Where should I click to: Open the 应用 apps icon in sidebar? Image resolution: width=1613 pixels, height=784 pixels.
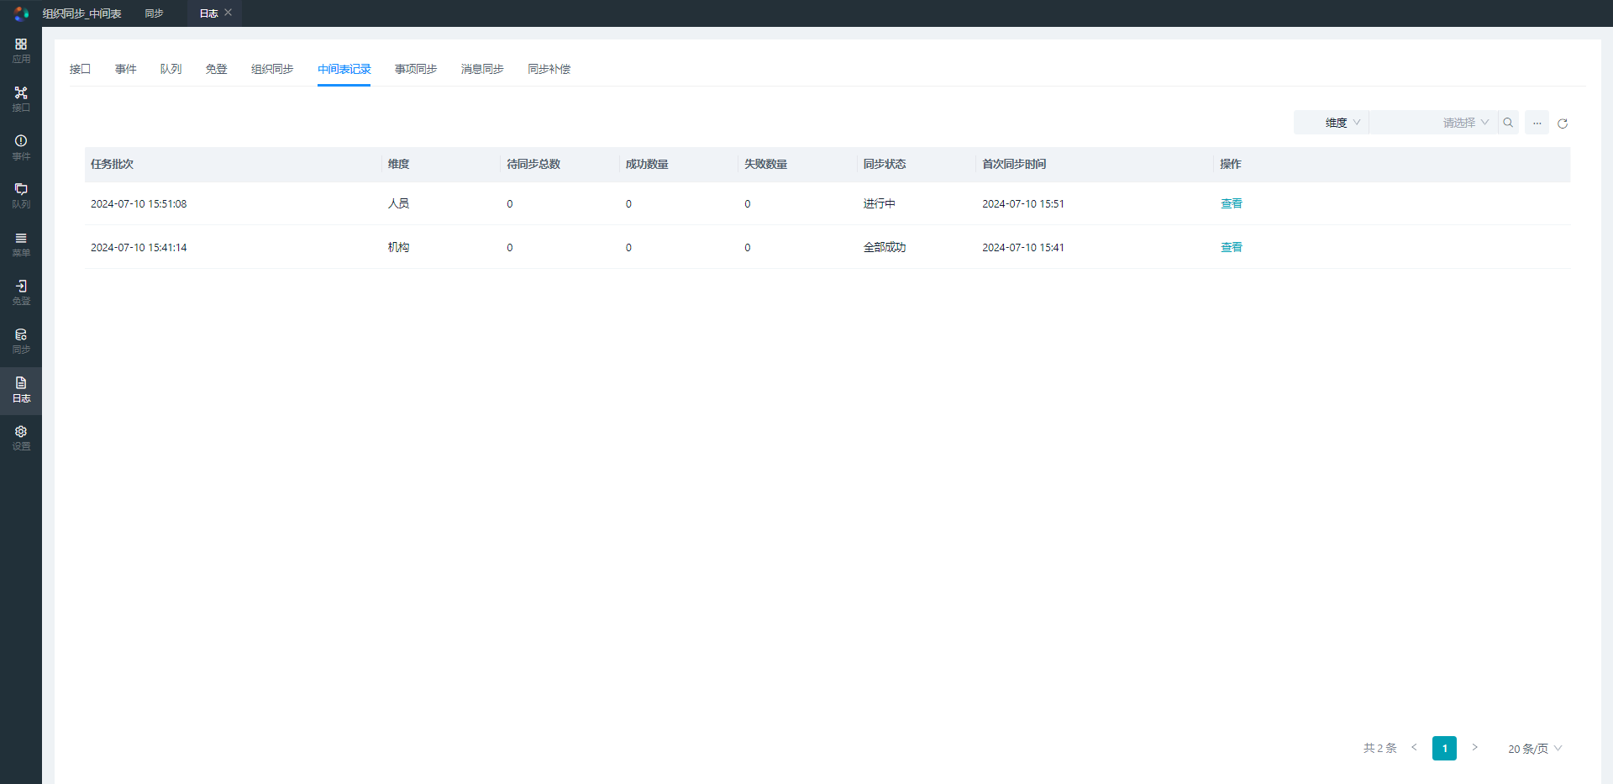tap(21, 50)
